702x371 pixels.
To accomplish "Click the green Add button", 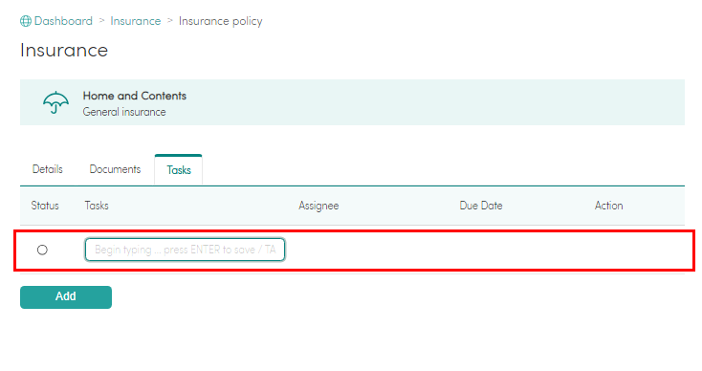I will pyautogui.click(x=66, y=297).
